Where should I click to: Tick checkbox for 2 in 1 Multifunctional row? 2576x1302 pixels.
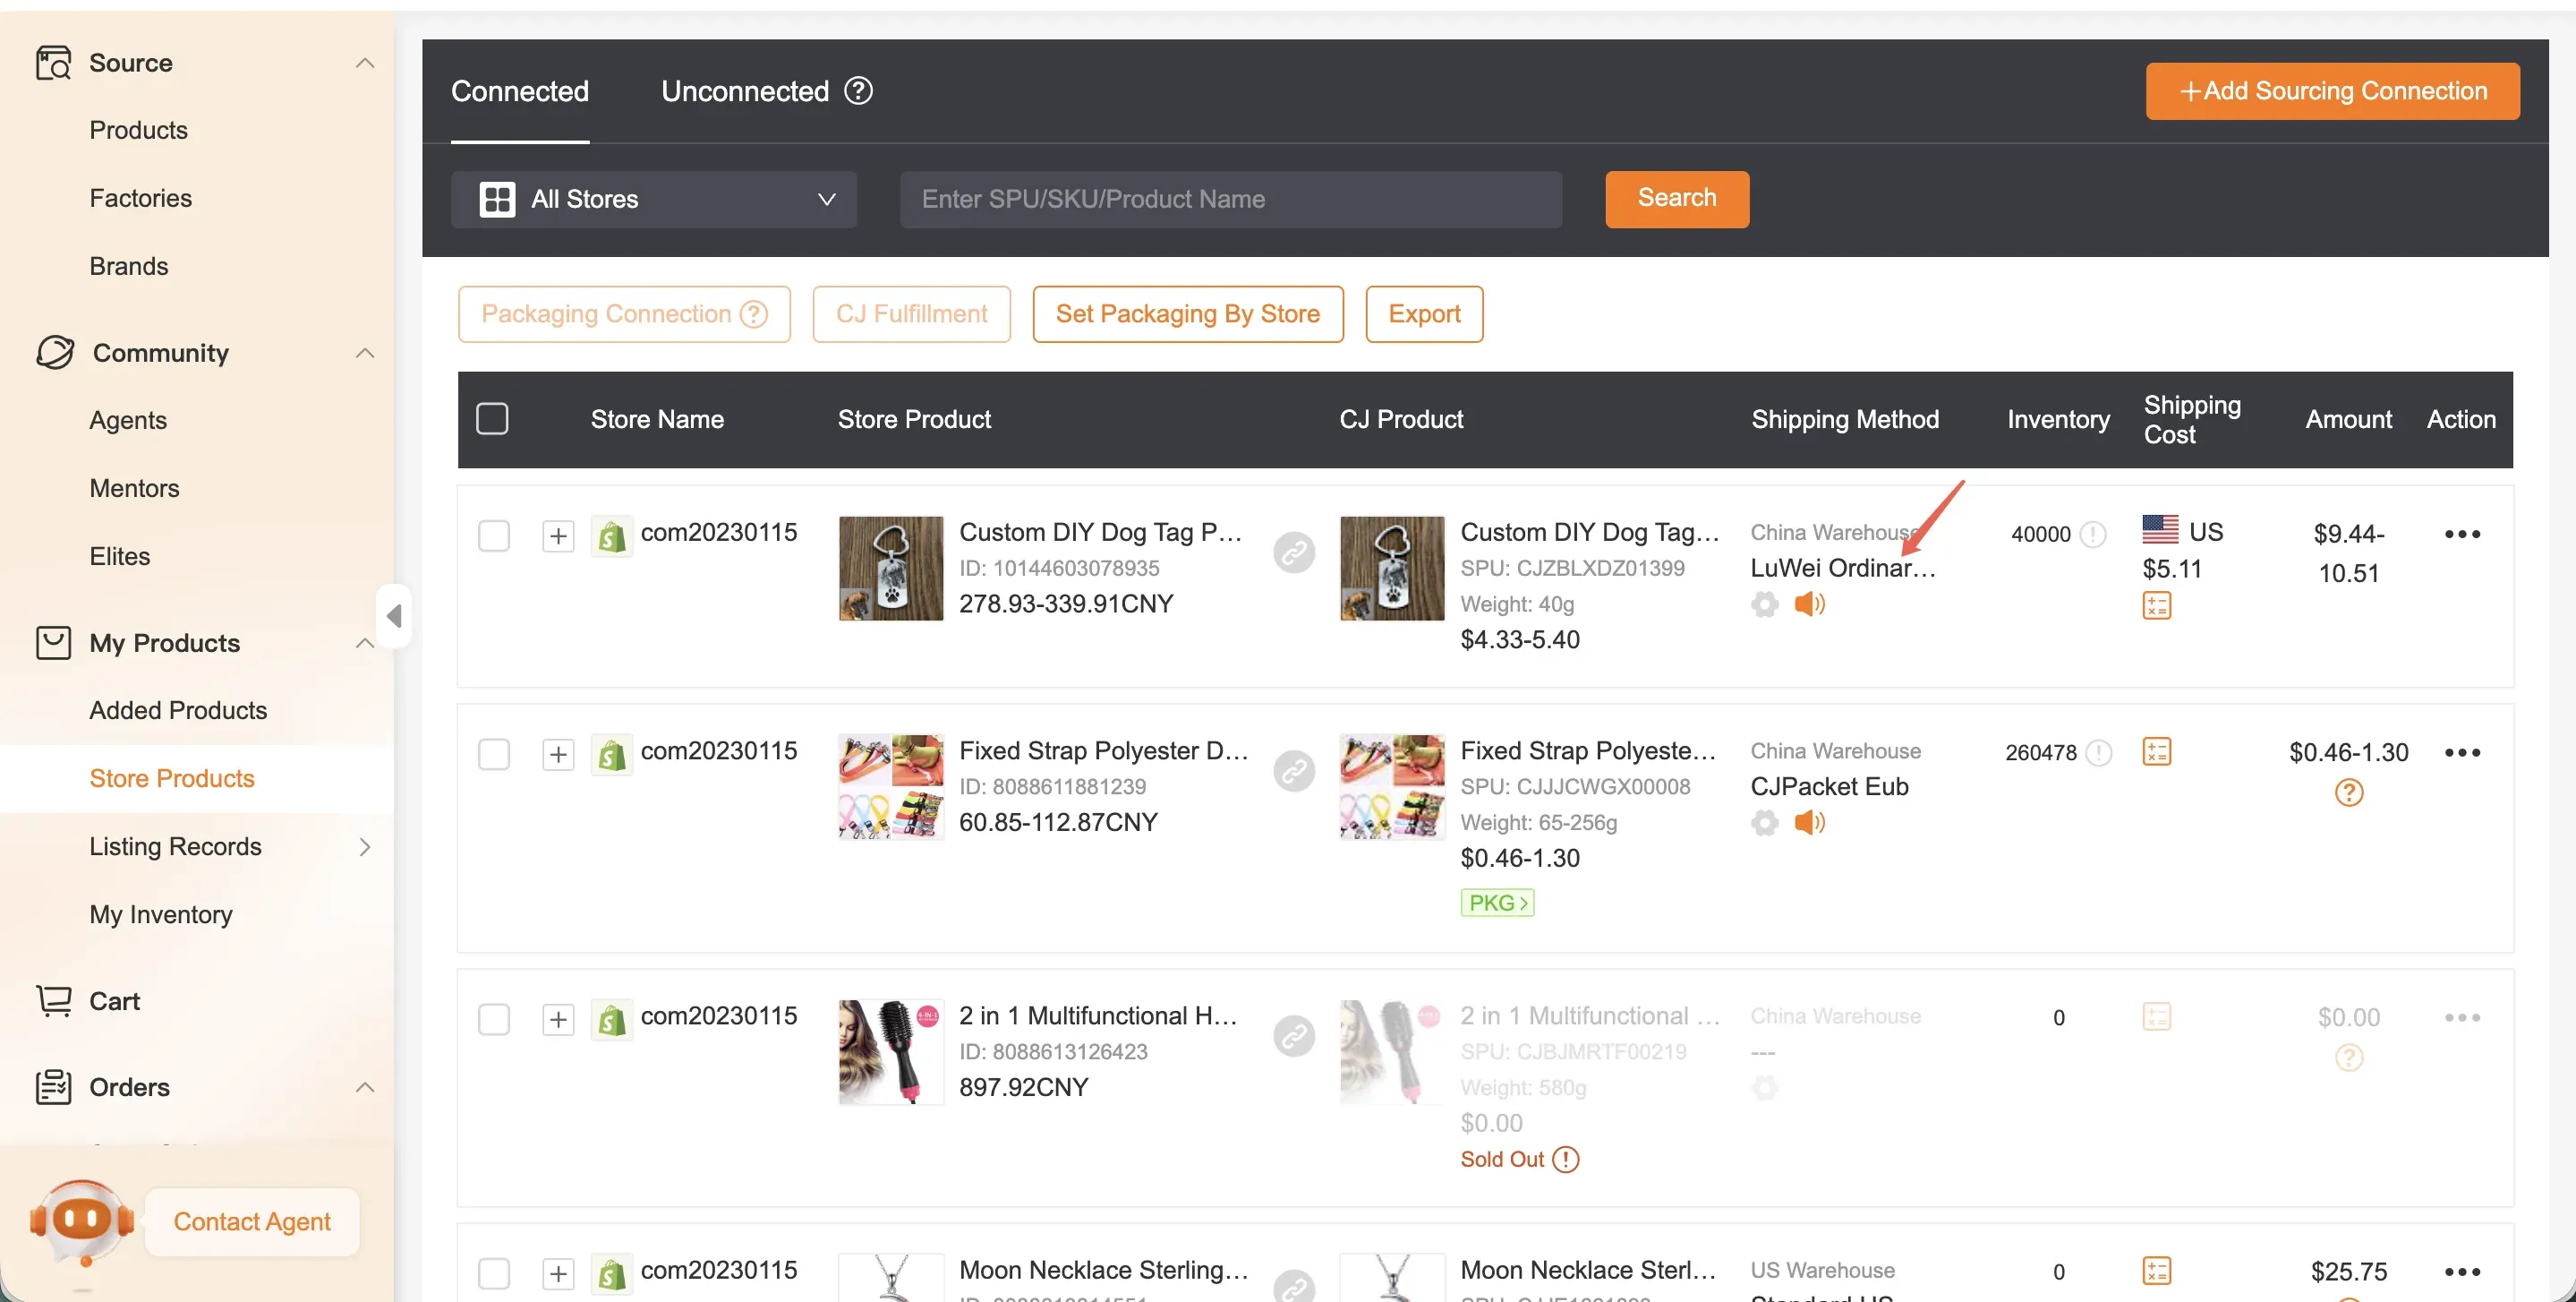click(493, 1019)
